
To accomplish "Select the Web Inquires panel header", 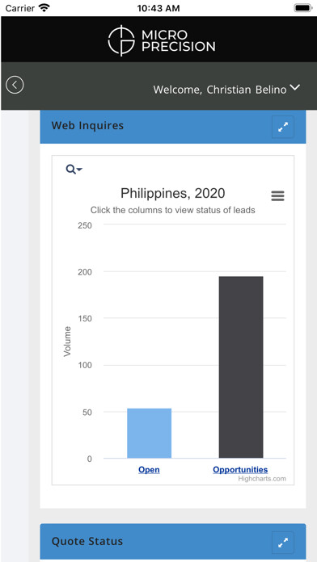I will [173, 127].
